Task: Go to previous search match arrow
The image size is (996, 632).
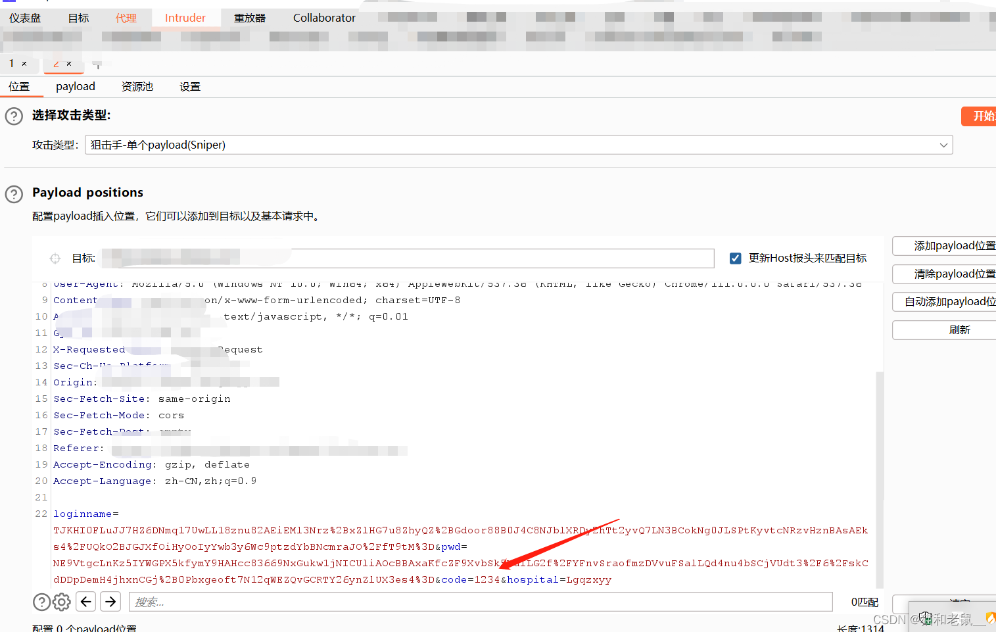Action: coord(86,601)
